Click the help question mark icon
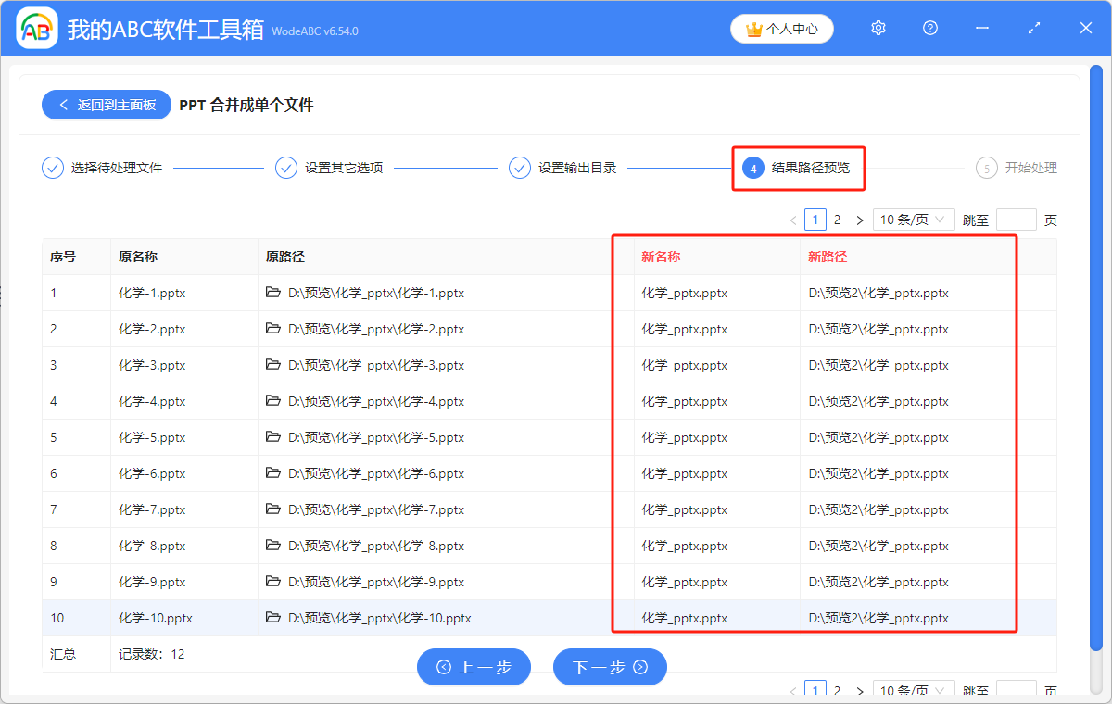Viewport: 1112px width, 704px height. click(929, 29)
